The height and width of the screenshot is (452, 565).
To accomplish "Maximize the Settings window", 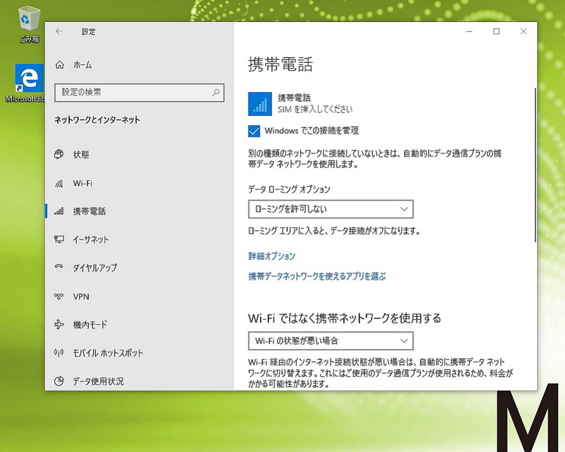I will tap(496, 32).
